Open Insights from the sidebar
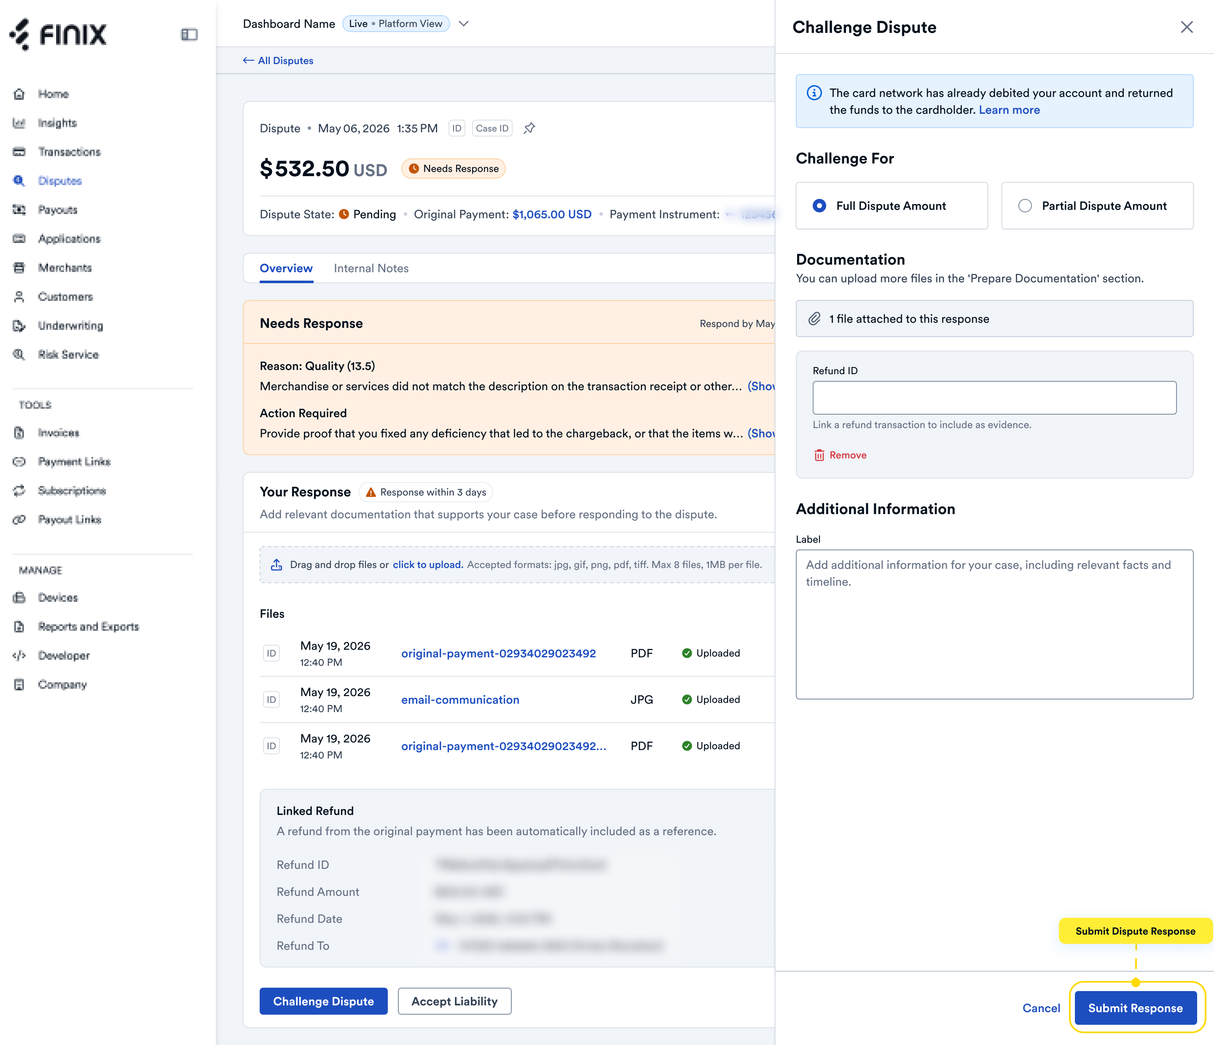Viewport: 1214px width, 1045px height. click(x=57, y=123)
